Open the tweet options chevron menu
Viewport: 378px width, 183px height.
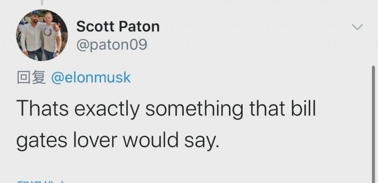357,27
